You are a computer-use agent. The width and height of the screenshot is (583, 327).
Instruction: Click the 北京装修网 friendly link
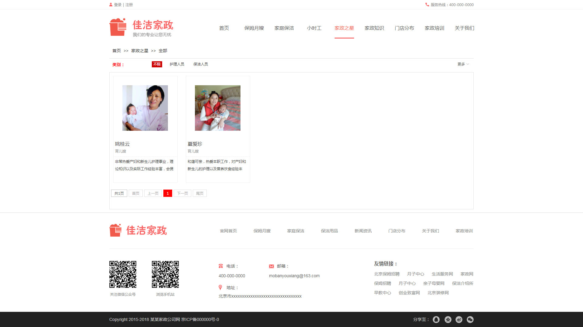438,293
